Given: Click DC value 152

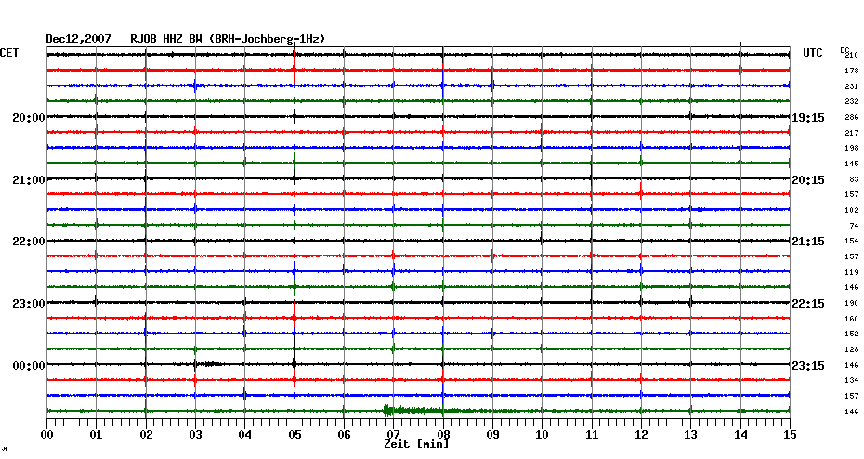Looking at the screenshot, I should pyautogui.click(x=852, y=334).
